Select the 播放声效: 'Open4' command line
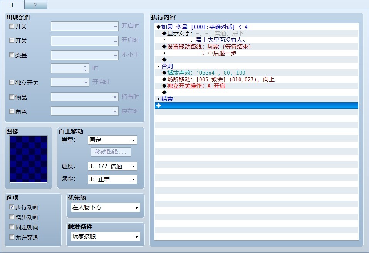Image resolution: width=369 pixels, height=253 pixels. click(x=257, y=73)
